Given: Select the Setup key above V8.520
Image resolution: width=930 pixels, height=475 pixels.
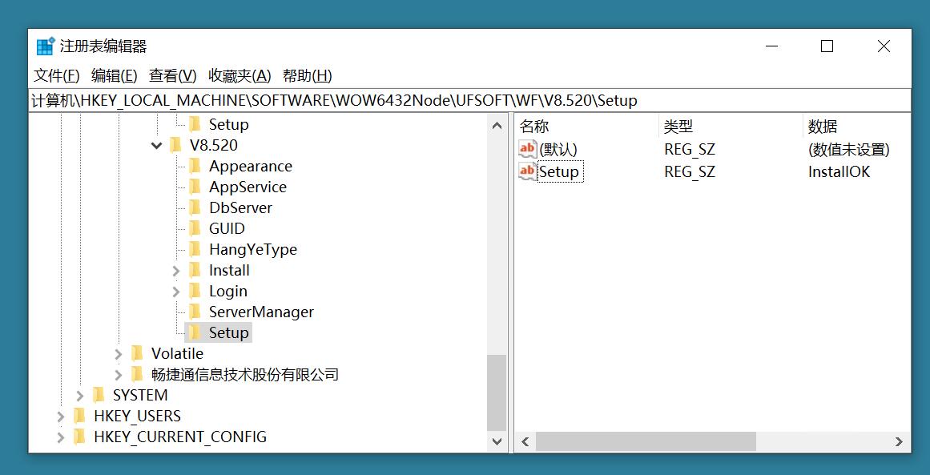Looking at the screenshot, I should click(228, 124).
